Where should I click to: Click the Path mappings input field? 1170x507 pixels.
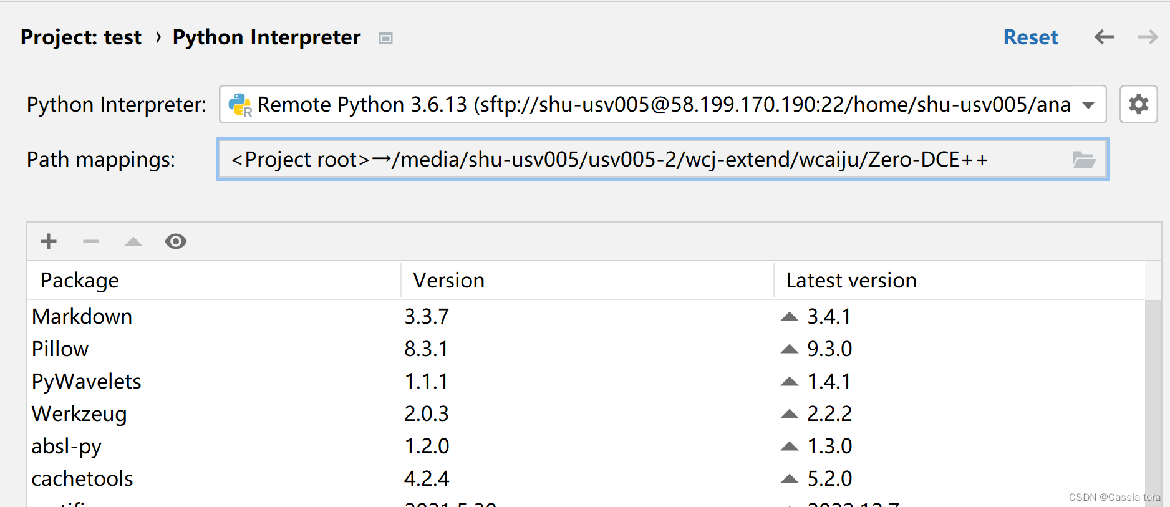point(662,160)
